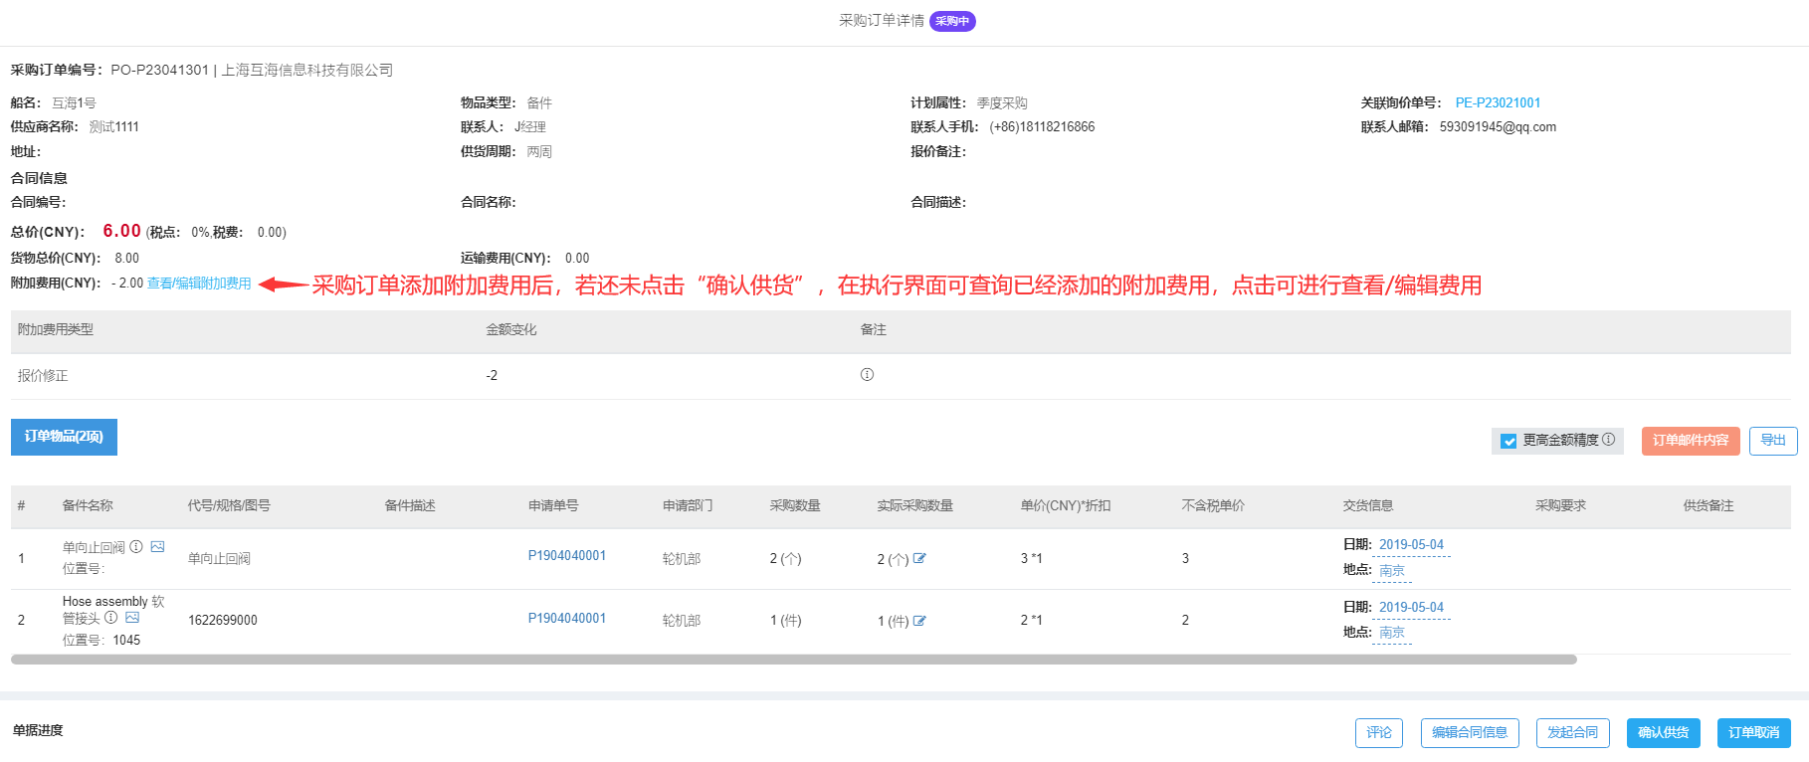
Task: Open the 订单物品(2项) tab
Action: [64, 437]
